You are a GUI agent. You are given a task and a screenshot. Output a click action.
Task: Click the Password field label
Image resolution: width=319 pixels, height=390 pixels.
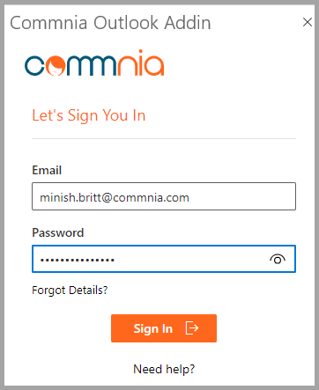point(58,232)
